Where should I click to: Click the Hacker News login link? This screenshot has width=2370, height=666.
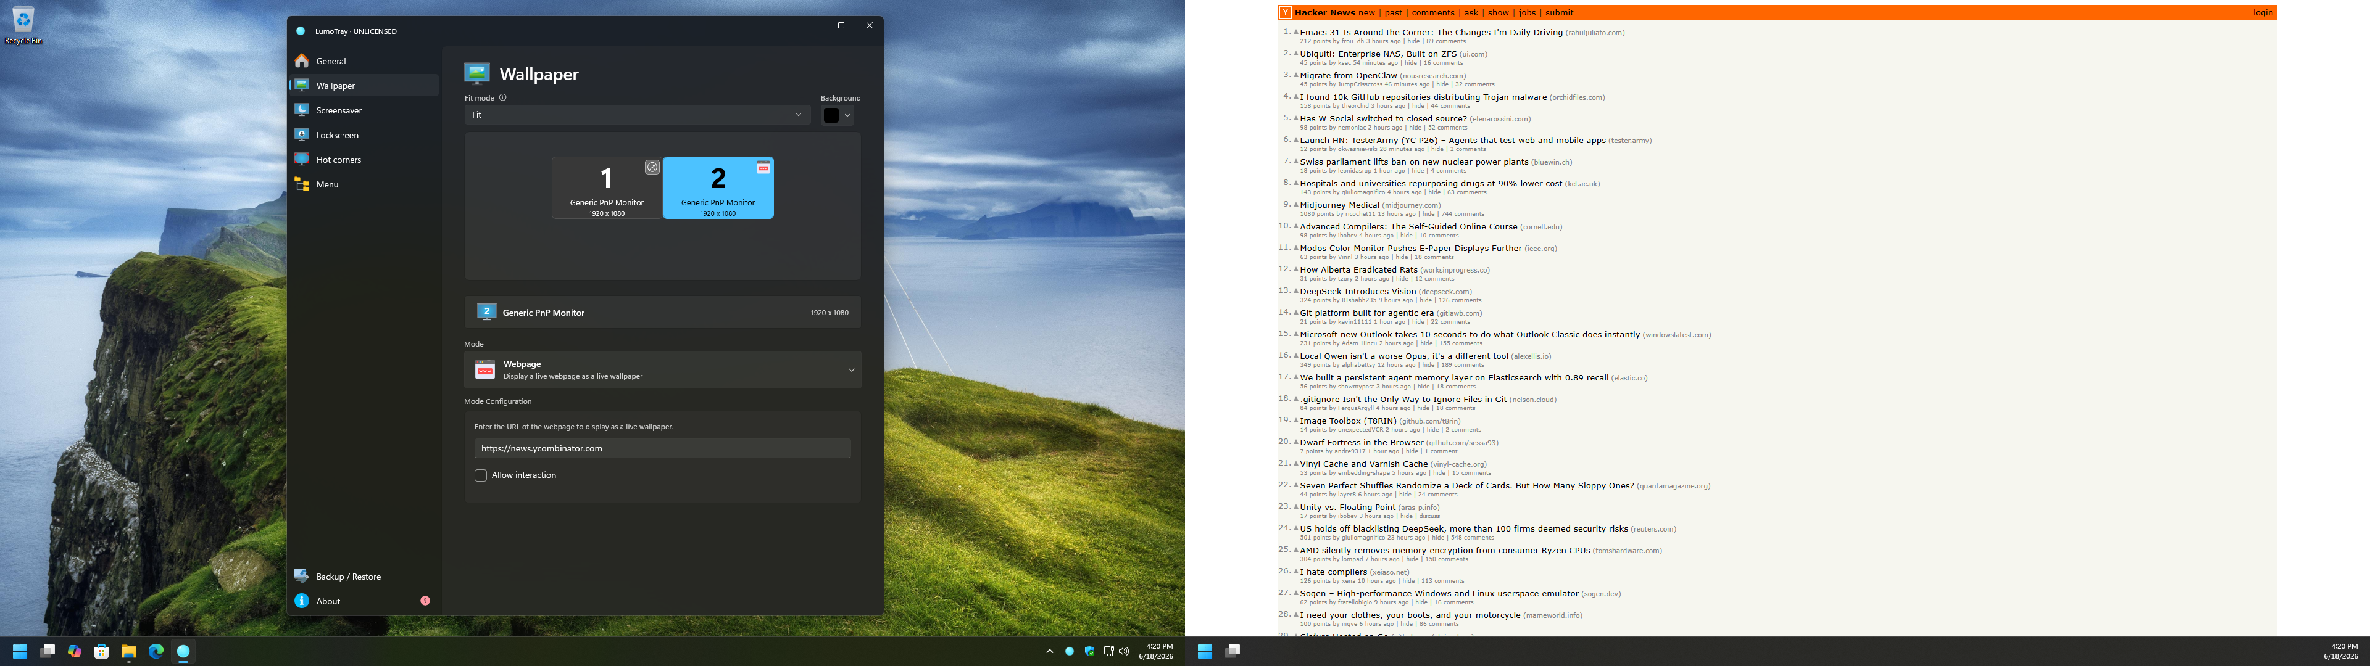click(x=2263, y=13)
